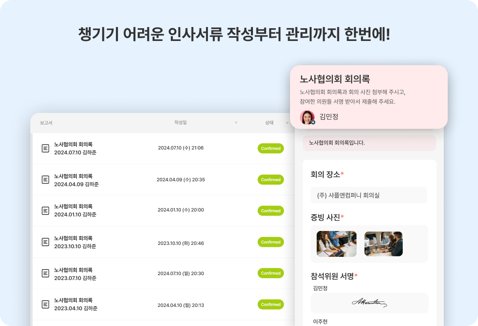
Task: Click the 상태 column header label
Action: tap(269, 123)
